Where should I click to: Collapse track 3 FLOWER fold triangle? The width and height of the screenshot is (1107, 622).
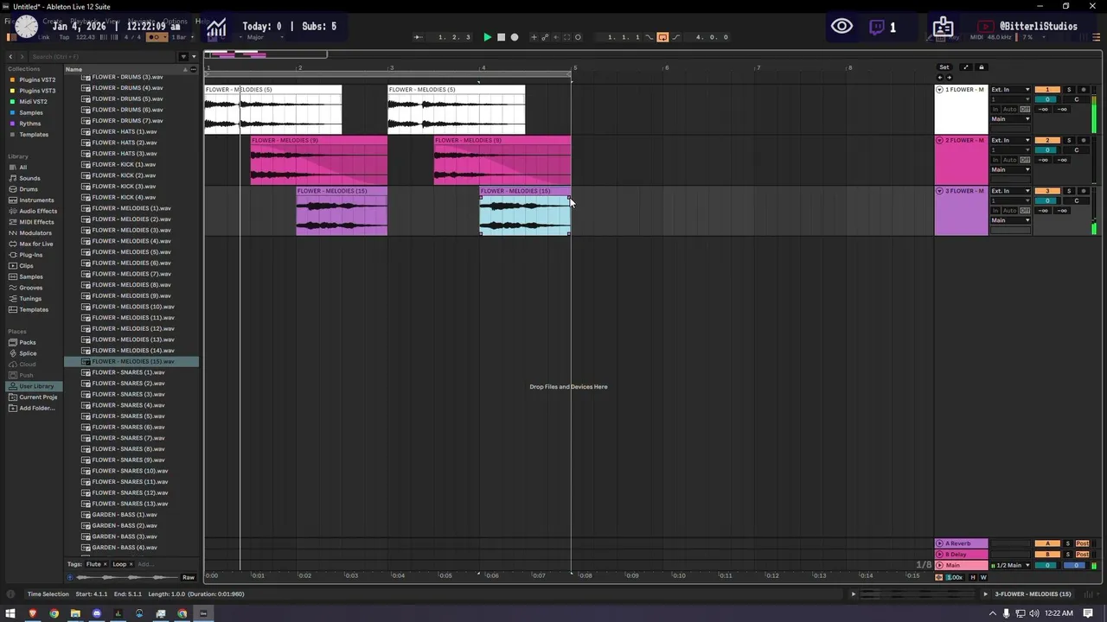pyautogui.click(x=940, y=191)
